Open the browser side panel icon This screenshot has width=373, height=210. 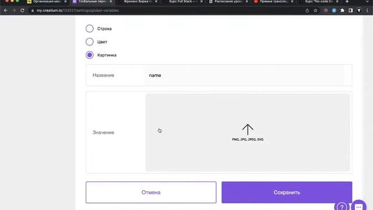coord(351,10)
